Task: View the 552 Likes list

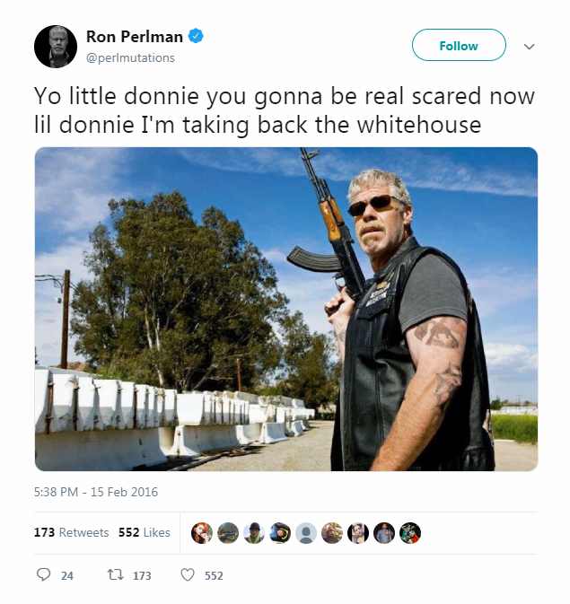Action: pos(145,532)
